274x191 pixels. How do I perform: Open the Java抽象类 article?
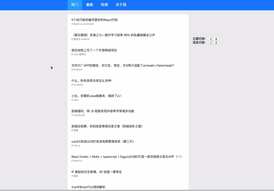click(x=96, y=96)
